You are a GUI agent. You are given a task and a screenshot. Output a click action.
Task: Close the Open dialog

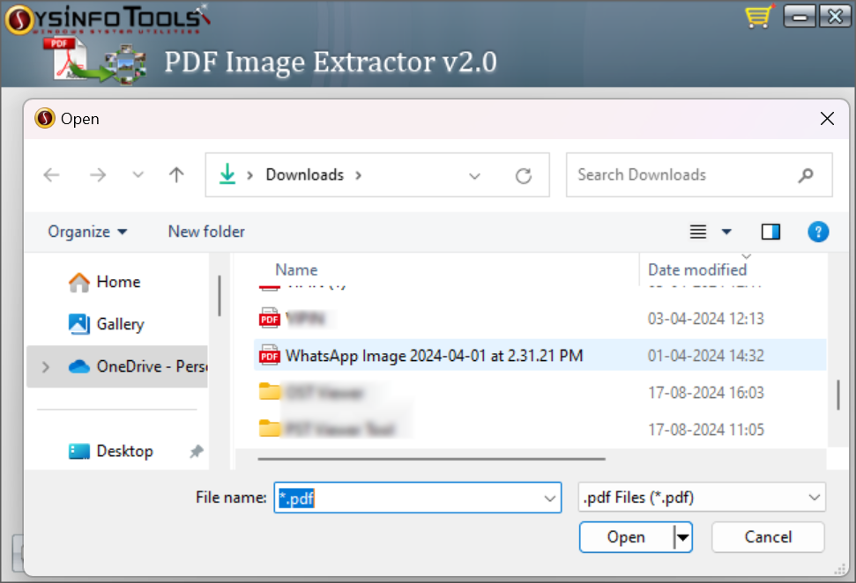pyautogui.click(x=827, y=118)
